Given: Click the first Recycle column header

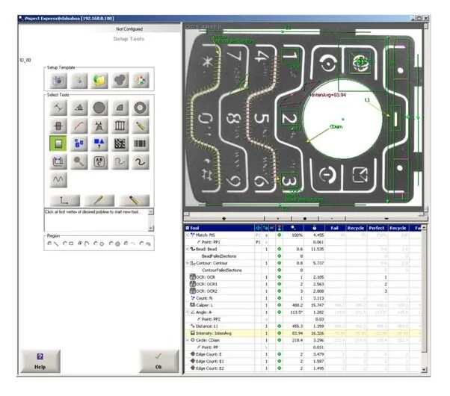Looking at the screenshot, I should (356, 228).
